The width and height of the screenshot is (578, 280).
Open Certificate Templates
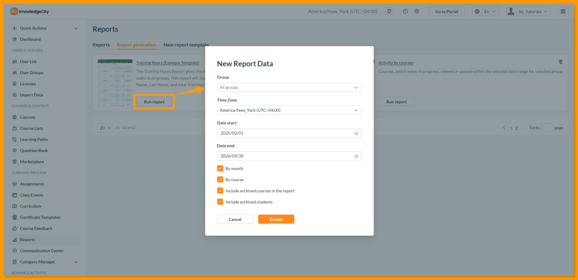click(40, 217)
